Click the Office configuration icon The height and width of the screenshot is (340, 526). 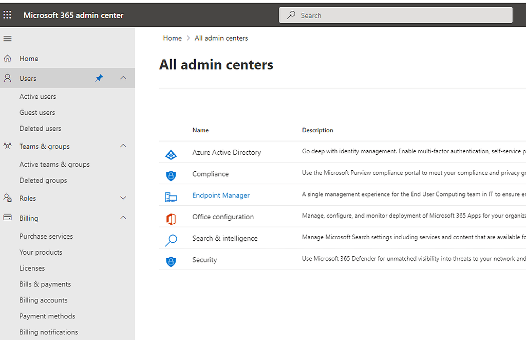[x=171, y=217]
